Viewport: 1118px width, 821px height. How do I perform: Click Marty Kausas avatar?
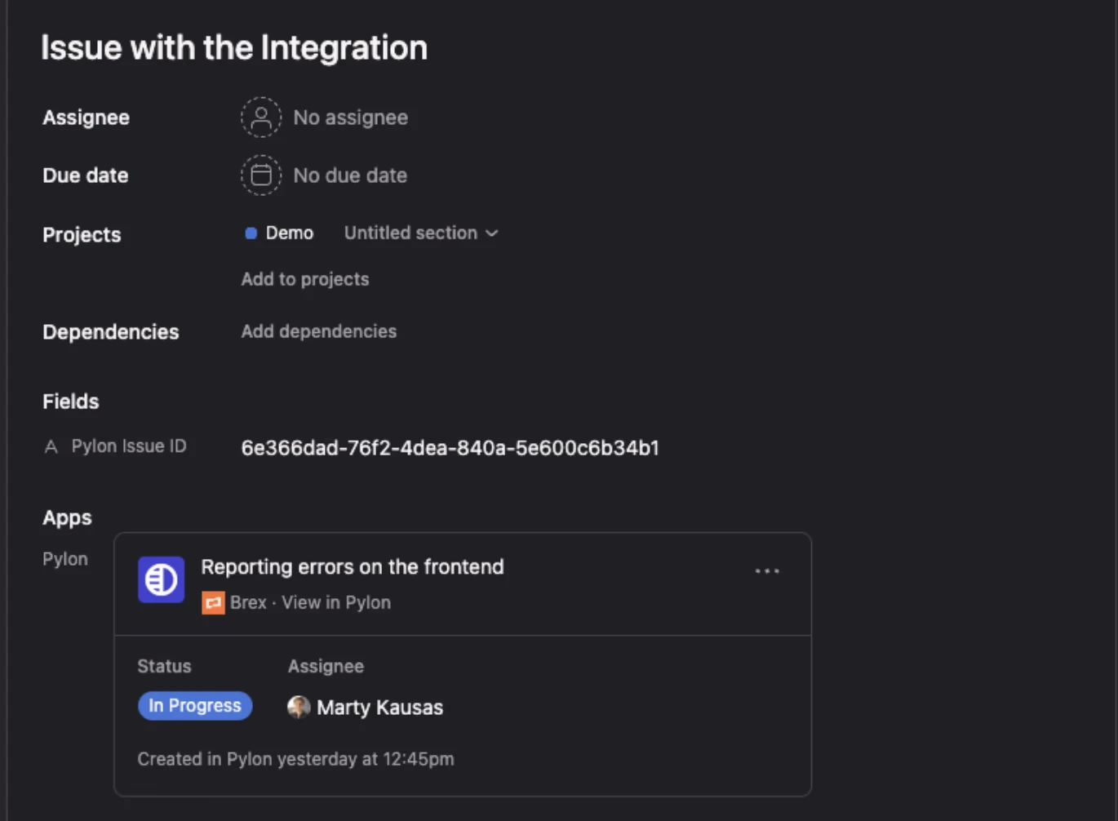pyautogui.click(x=299, y=707)
